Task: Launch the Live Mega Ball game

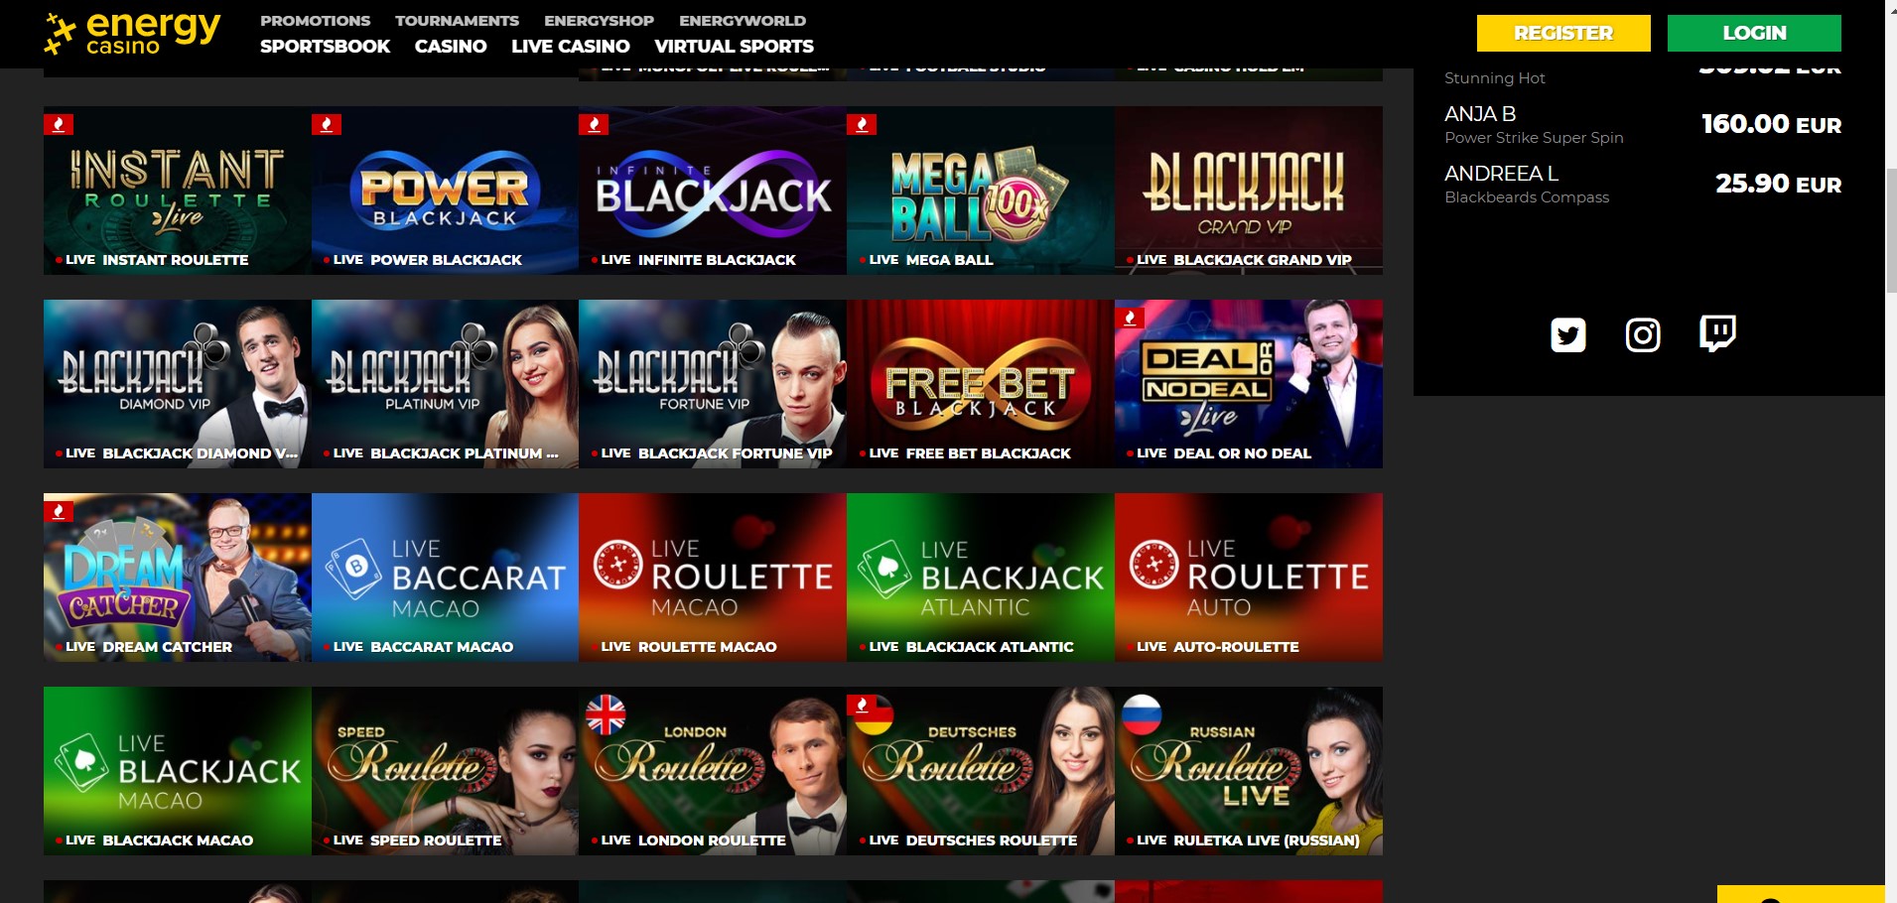Action: [x=981, y=191]
